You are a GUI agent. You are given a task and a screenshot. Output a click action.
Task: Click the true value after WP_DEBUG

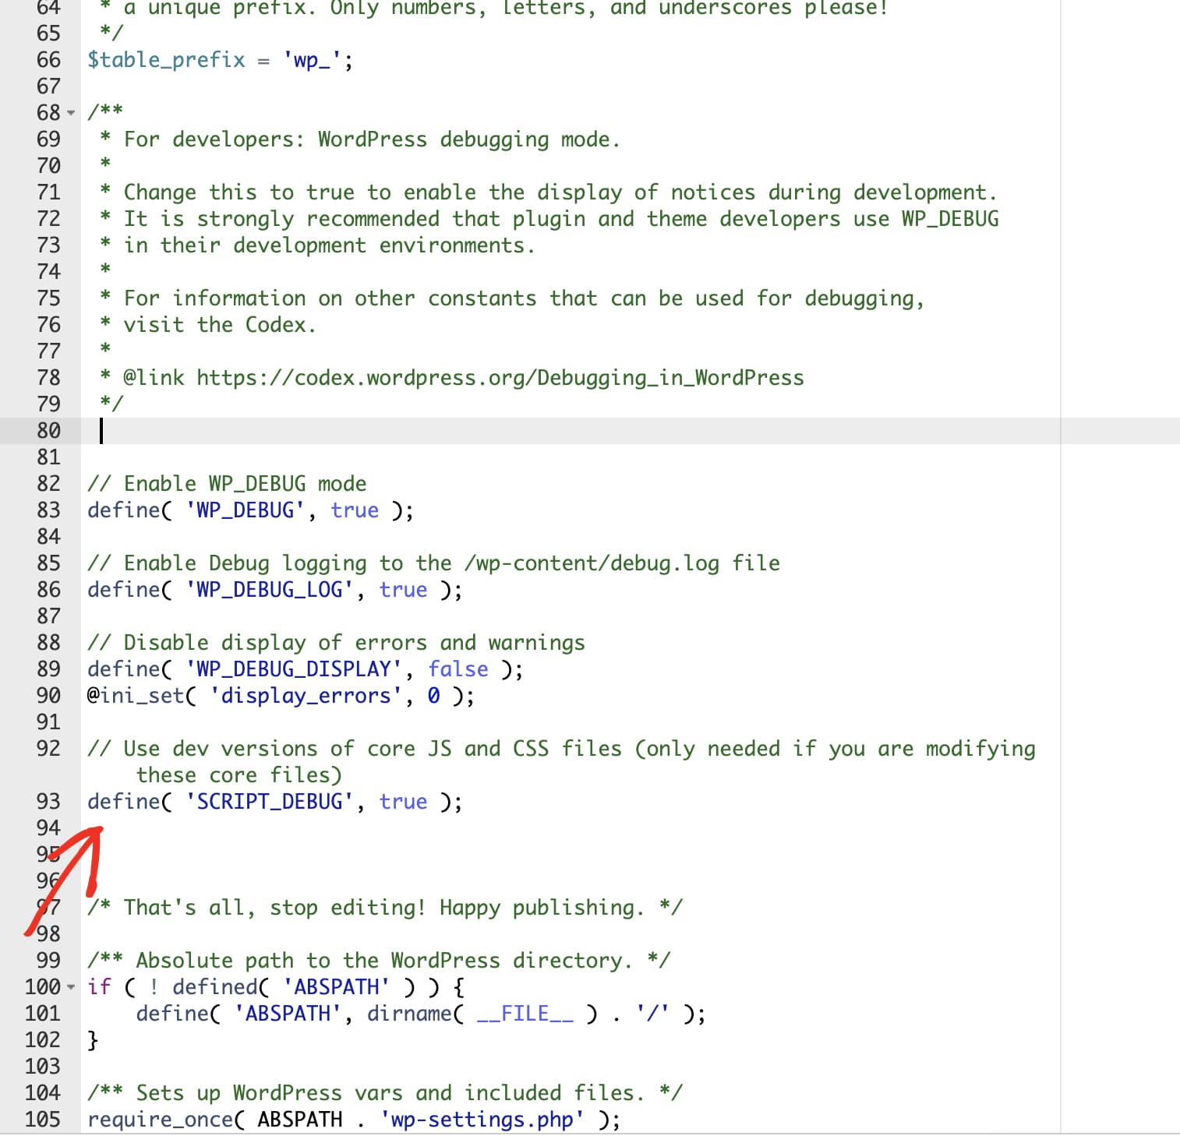coord(355,510)
